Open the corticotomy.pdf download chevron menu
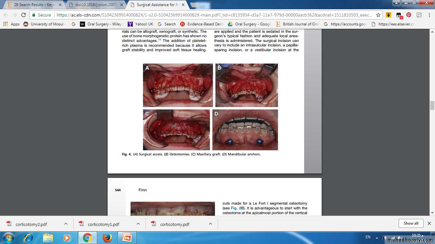This screenshot has width=435, height=244. pyautogui.click(x=210, y=224)
